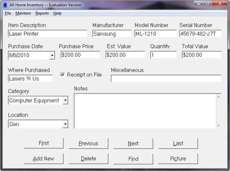Screen dimensions: 230x171
Task: Click the Add New button
Action: tap(44, 159)
